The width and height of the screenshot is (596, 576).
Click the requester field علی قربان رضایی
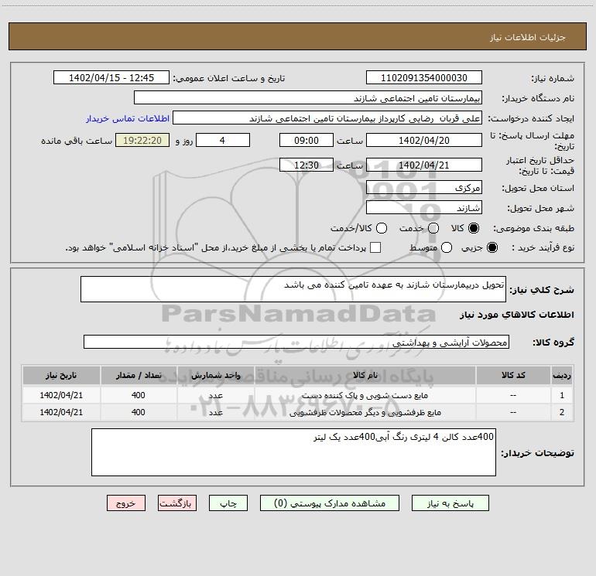coord(327,118)
